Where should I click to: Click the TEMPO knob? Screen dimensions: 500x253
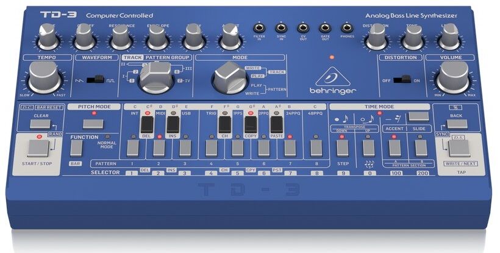point(44,77)
